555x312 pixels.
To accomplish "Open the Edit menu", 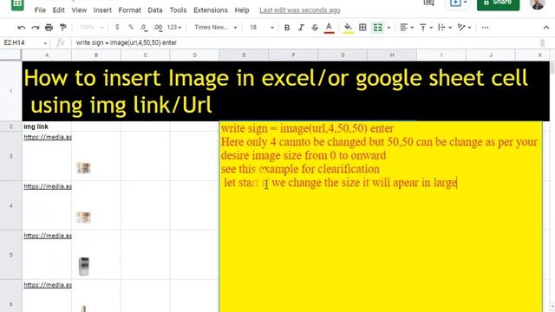I will pyautogui.click(x=58, y=10).
